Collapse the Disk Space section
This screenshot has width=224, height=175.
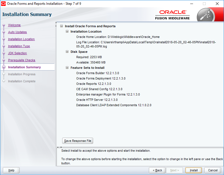click(x=67, y=52)
